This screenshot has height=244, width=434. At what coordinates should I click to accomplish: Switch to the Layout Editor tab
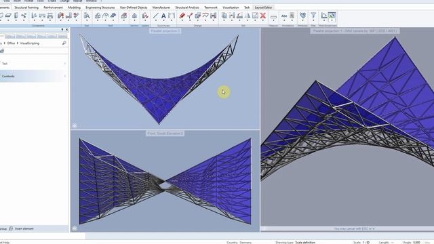(x=263, y=7)
